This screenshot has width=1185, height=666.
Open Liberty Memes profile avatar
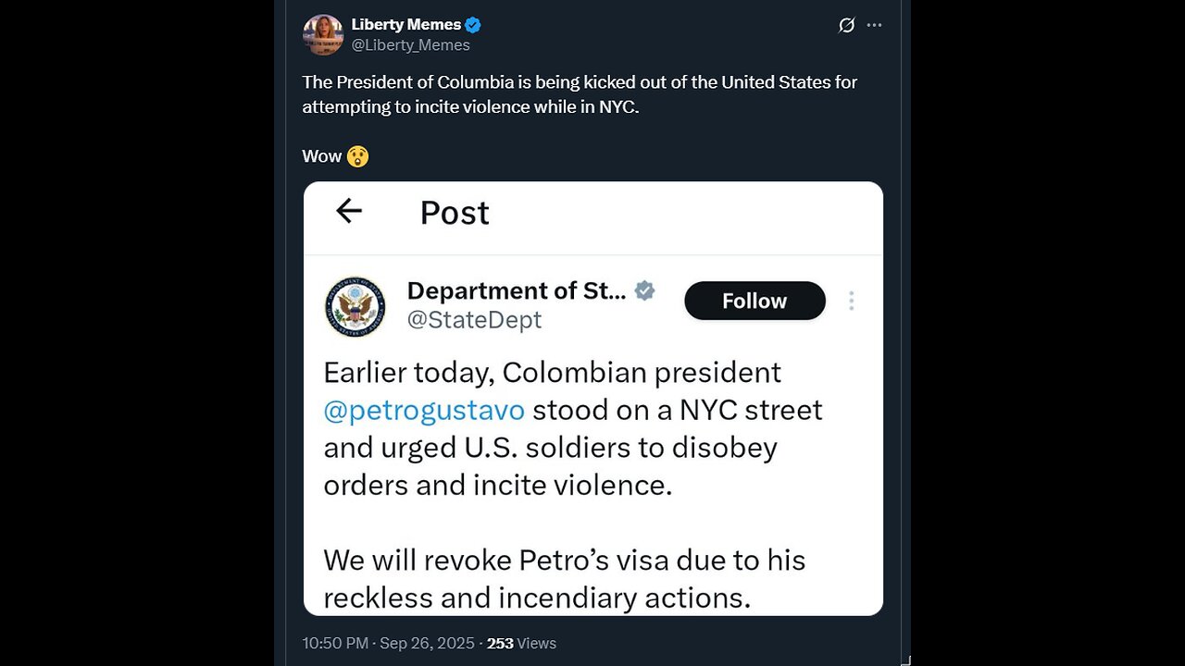tap(323, 34)
